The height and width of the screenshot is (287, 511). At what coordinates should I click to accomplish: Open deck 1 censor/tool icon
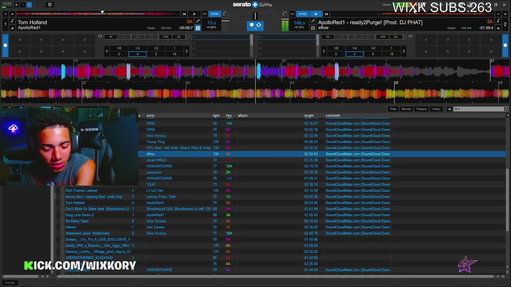click(198, 22)
